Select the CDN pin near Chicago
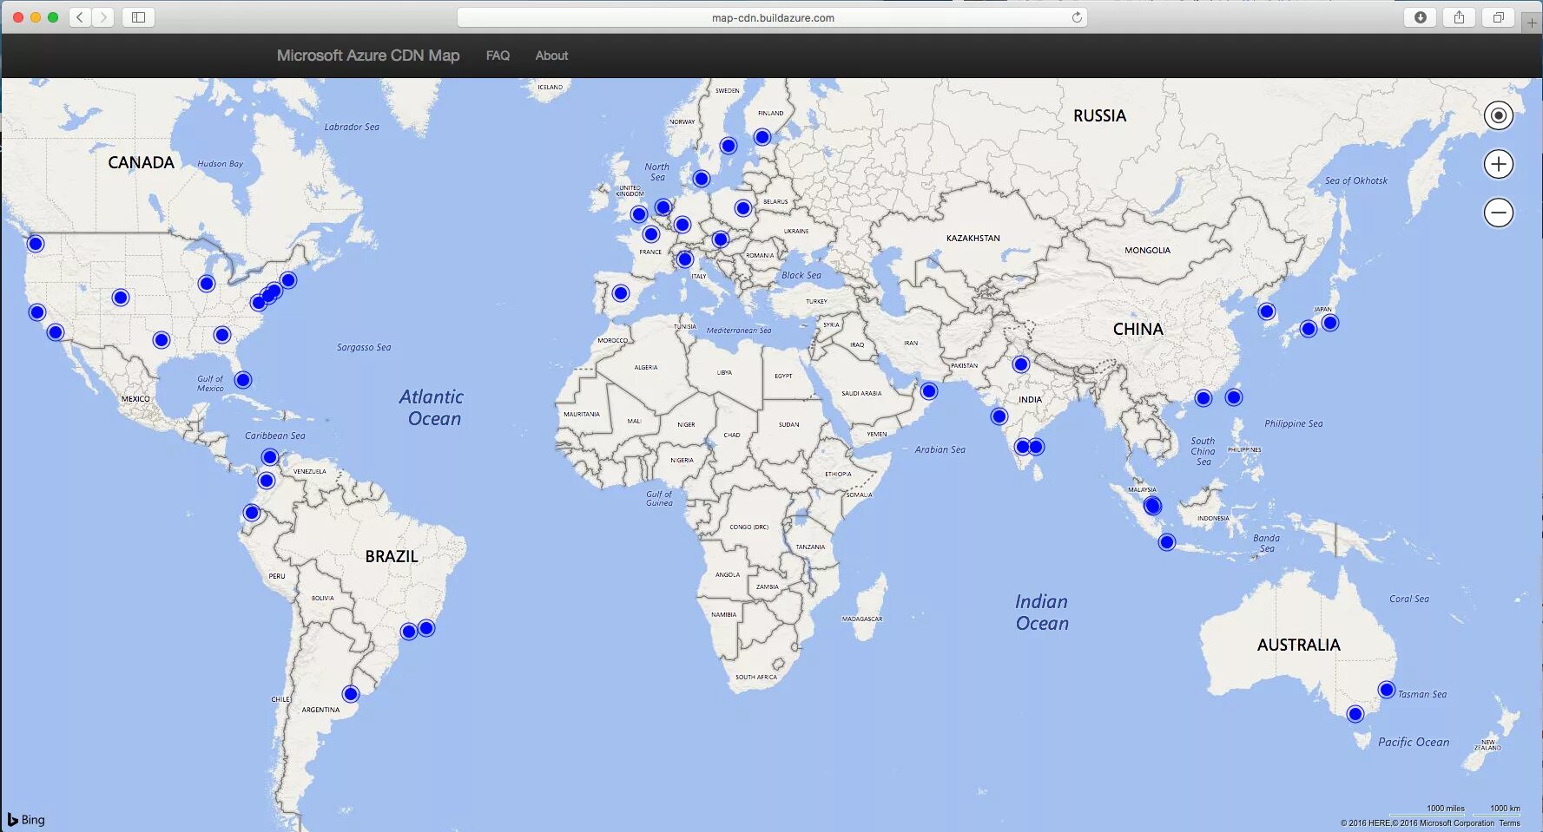The height and width of the screenshot is (832, 1543). [207, 284]
